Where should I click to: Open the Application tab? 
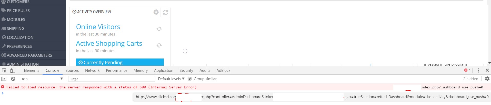[164, 71]
